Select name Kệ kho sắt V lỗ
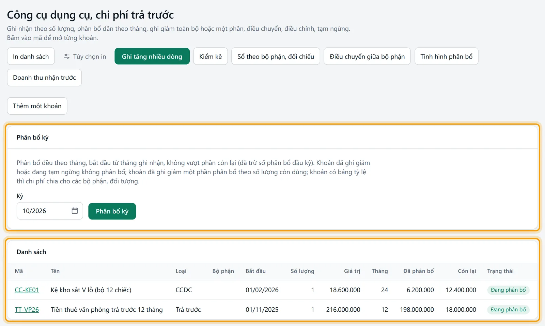This screenshot has height=326, width=545. tap(91, 290)
